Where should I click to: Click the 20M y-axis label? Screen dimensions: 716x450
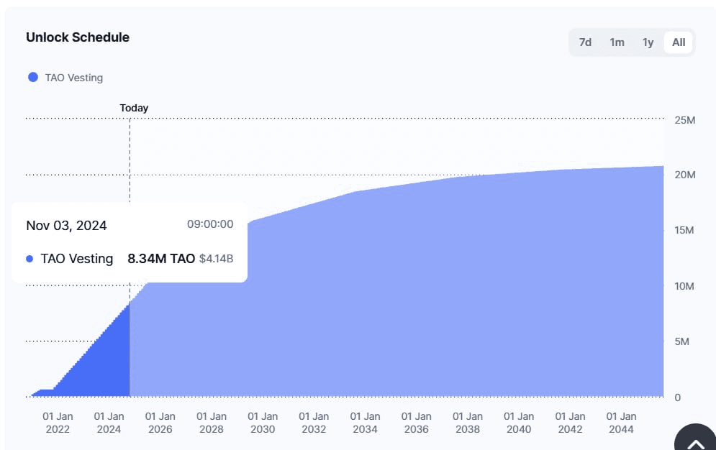pyautogui.click(x=684, y=175)
